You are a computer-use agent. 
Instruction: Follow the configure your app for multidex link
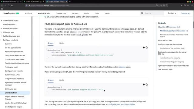(x=121, y=104)
